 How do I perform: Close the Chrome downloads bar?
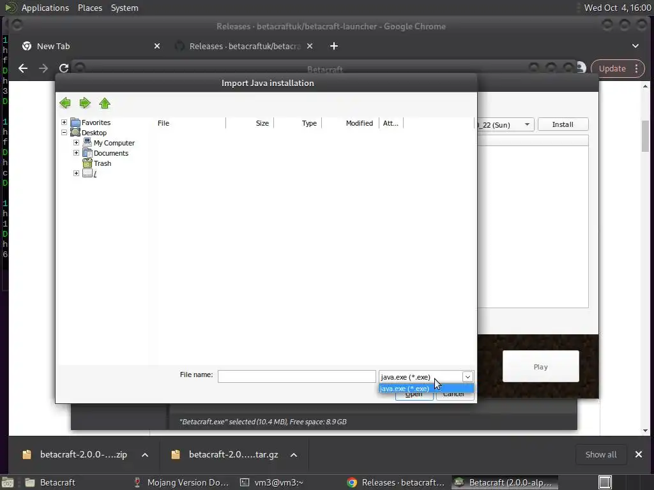[639, 454]
